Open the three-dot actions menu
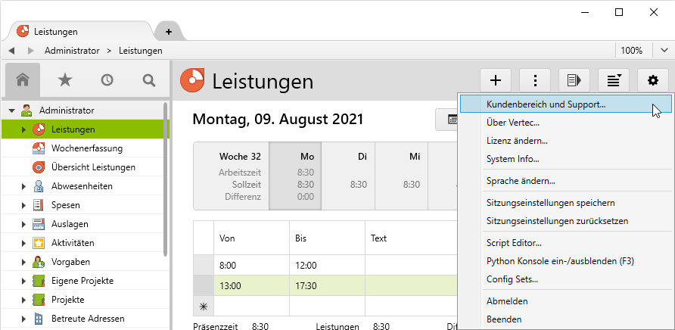The width and height of the screenshot is (675, 330). 536,80
